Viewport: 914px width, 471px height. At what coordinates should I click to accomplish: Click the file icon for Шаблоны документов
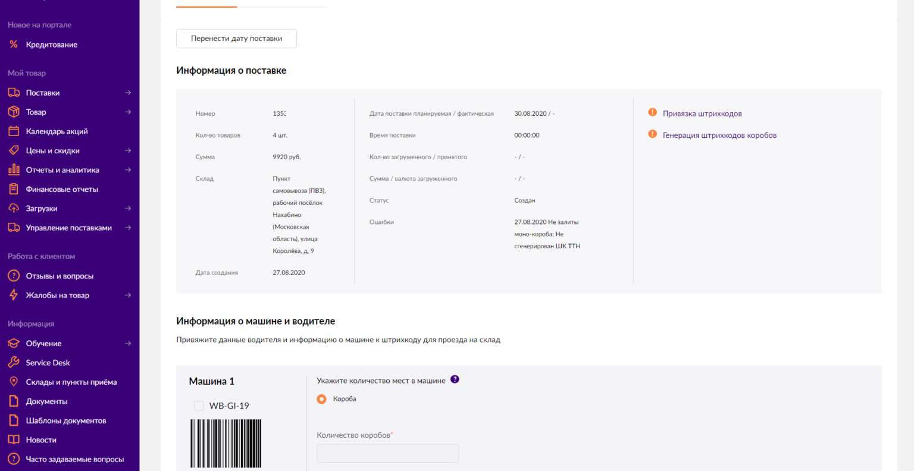pos(14,421)
